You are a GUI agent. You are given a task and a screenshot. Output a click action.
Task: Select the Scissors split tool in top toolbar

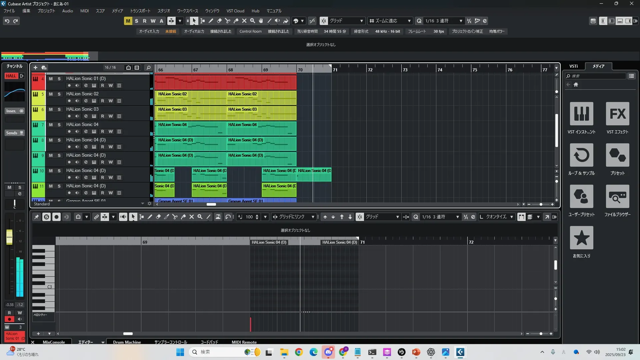coord(228,21)
